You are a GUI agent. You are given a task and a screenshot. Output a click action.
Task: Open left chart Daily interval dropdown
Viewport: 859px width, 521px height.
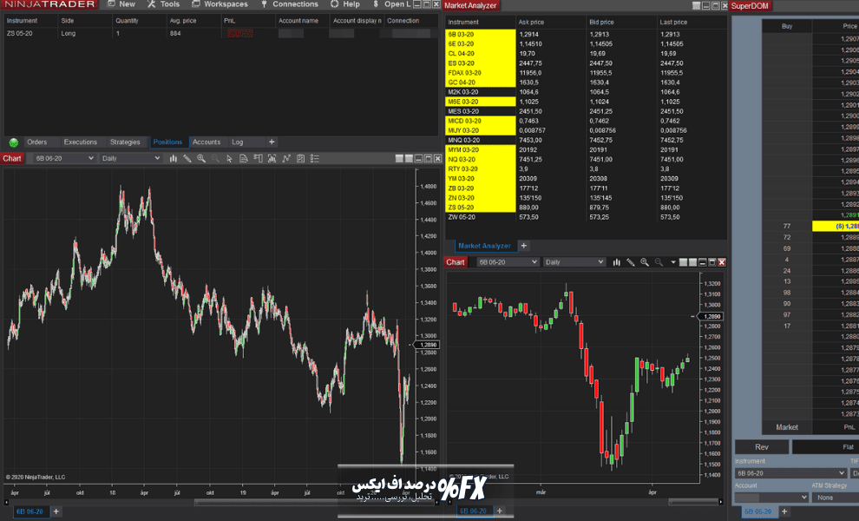[130, 159]
